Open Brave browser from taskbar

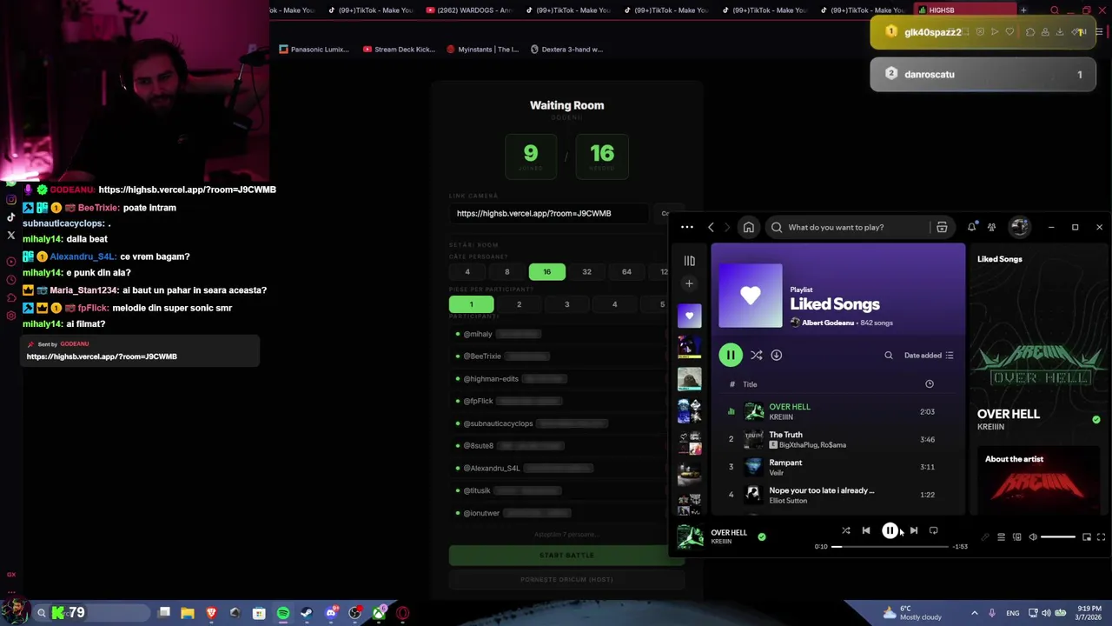(211, 613)
